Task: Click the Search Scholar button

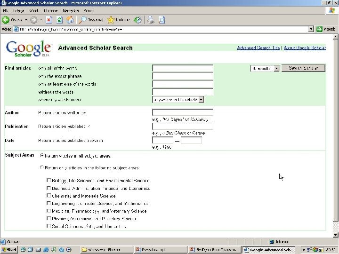Action: pyautogui.click(x=303, y=68)
